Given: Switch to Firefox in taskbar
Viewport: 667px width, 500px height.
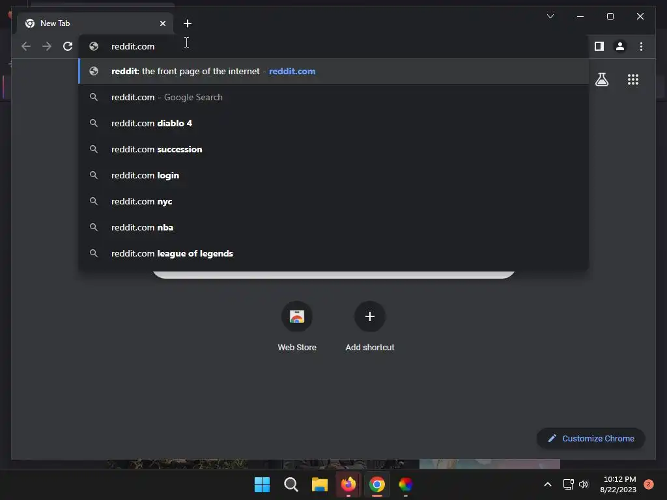Looking at the screenshot, I should [348, 484].
